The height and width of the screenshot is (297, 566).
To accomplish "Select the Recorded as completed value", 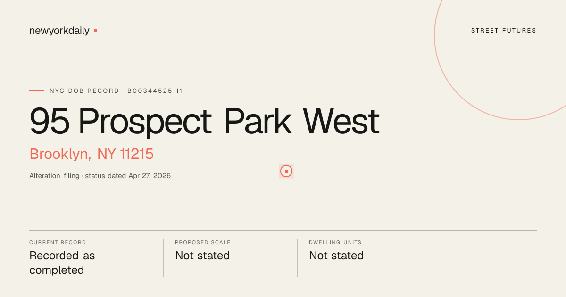I will click(x=62, y=263).
